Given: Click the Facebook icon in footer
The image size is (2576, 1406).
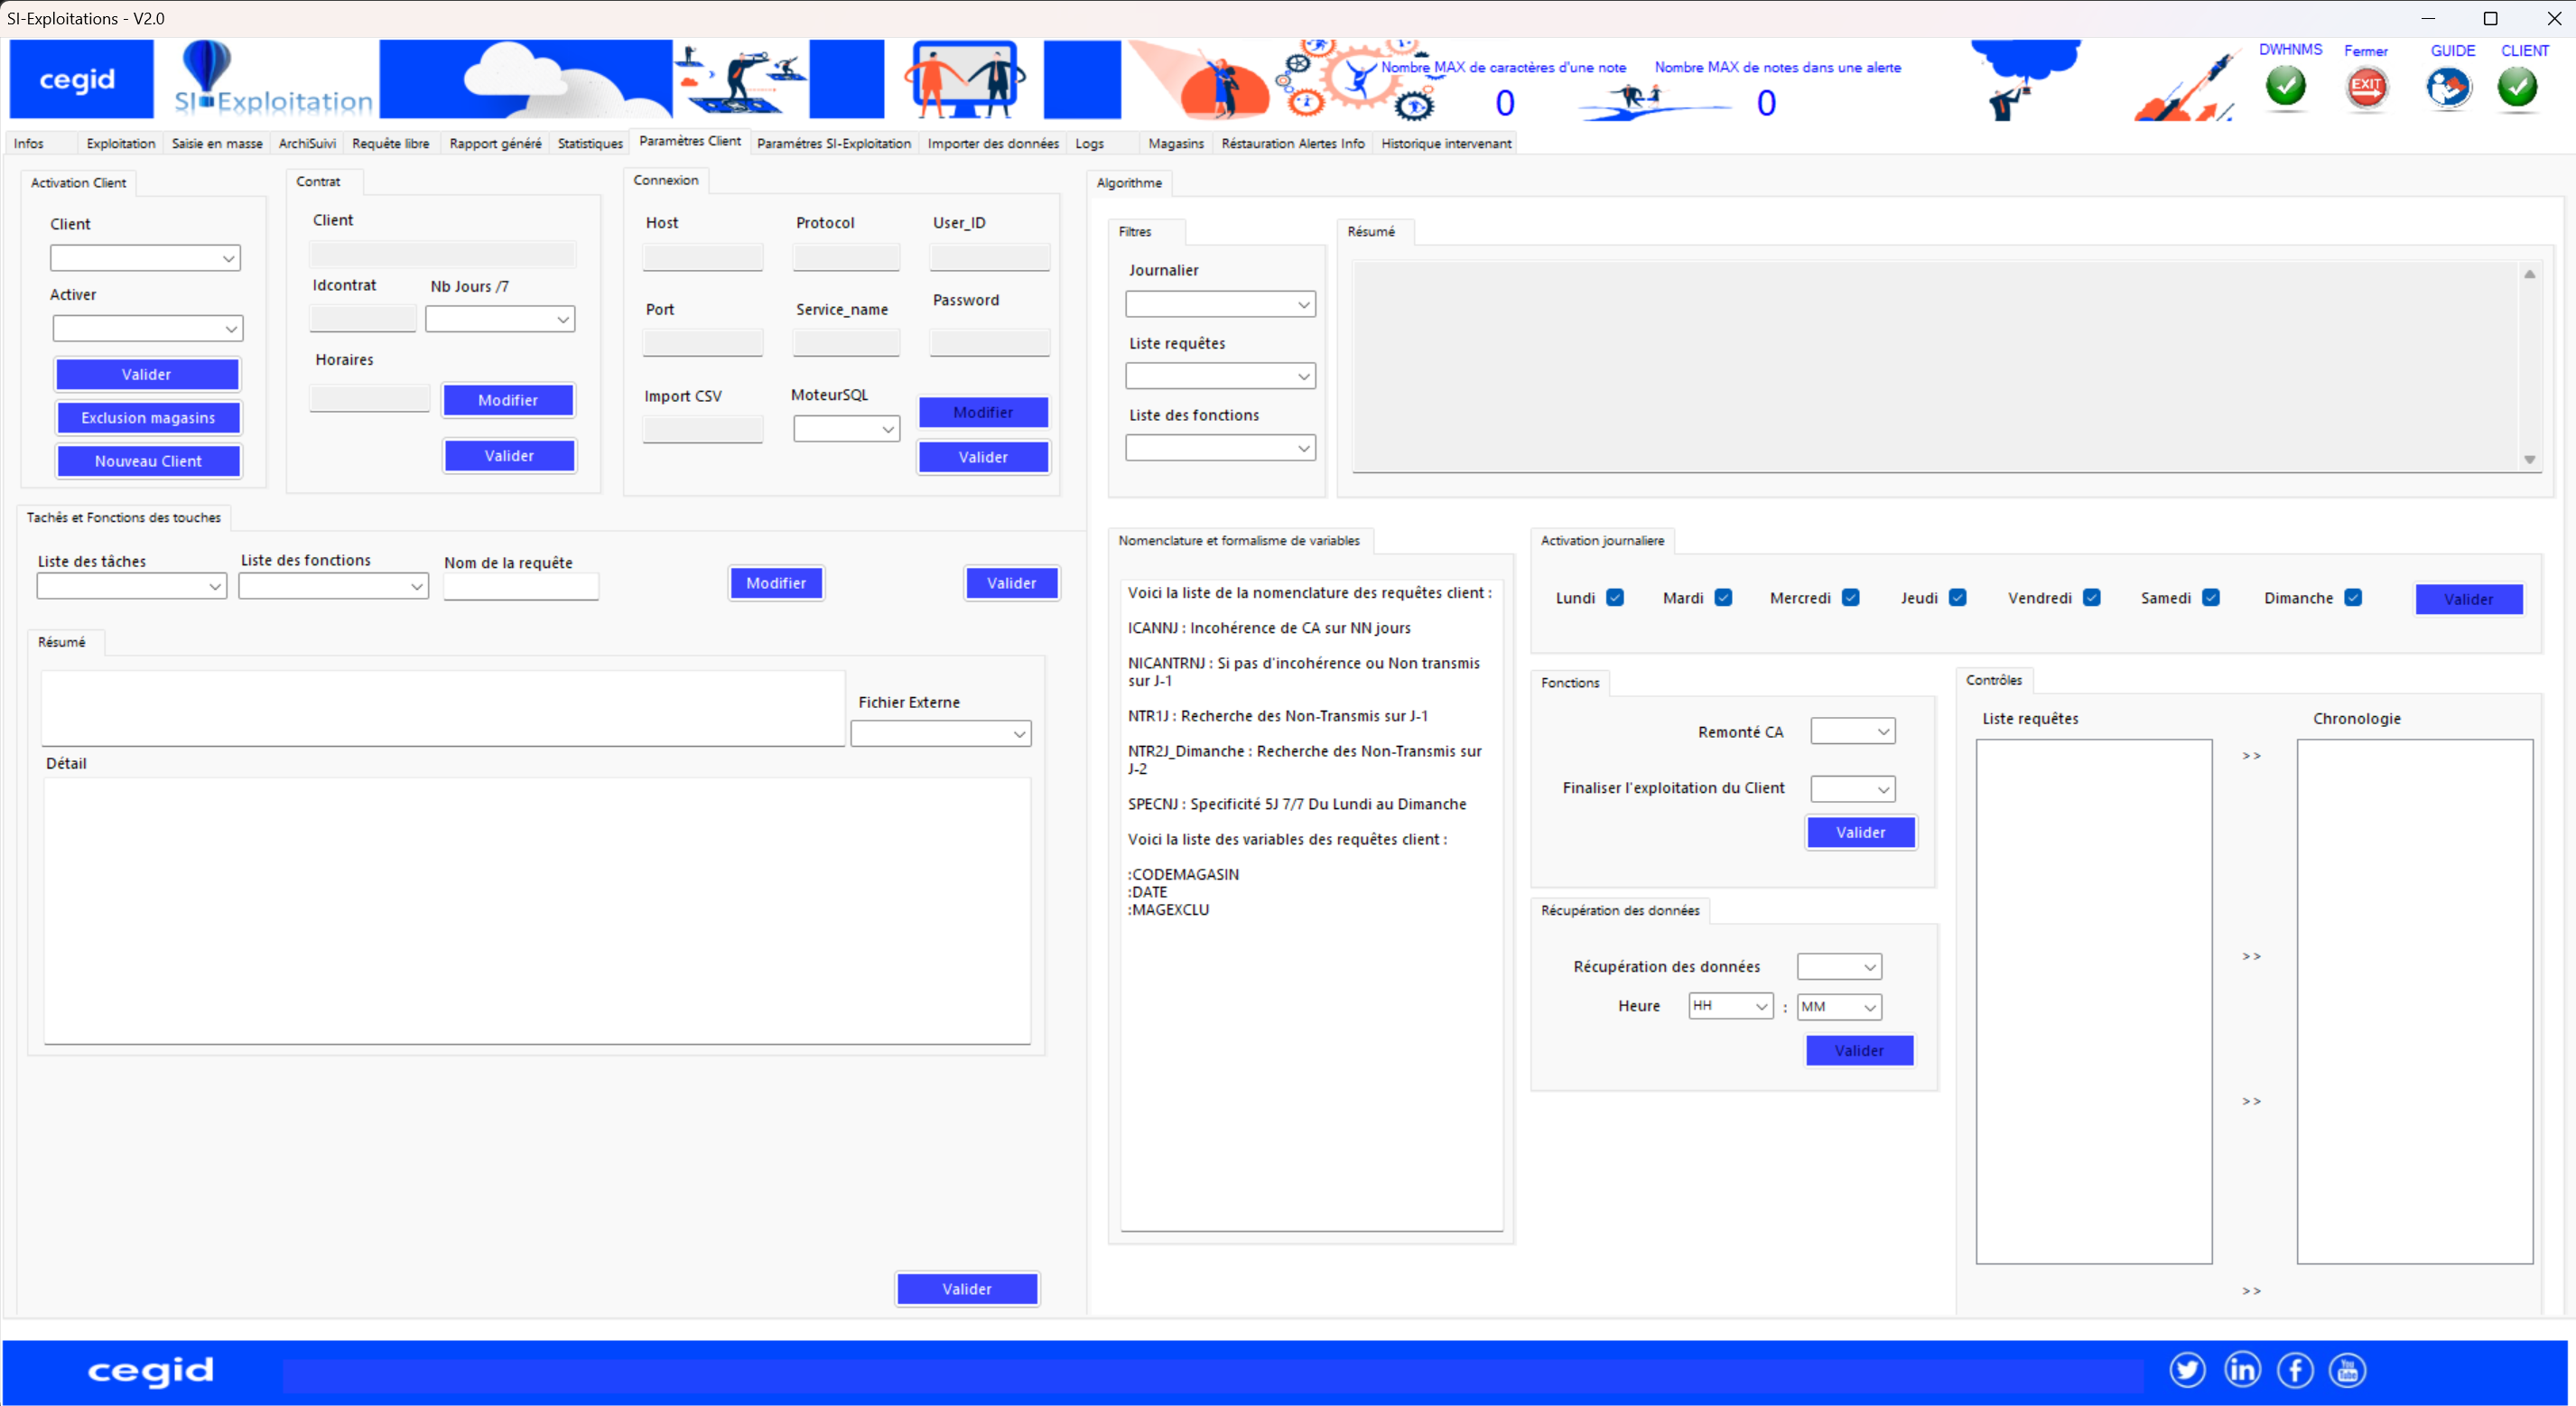Looking at the screenshot, I should pos(2295,1370).
